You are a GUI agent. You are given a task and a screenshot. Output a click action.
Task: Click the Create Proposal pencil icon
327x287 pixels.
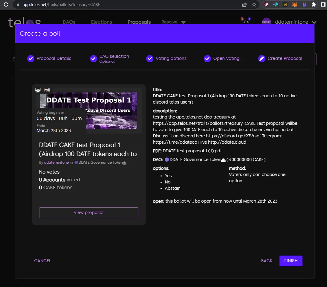click(262, 59)
